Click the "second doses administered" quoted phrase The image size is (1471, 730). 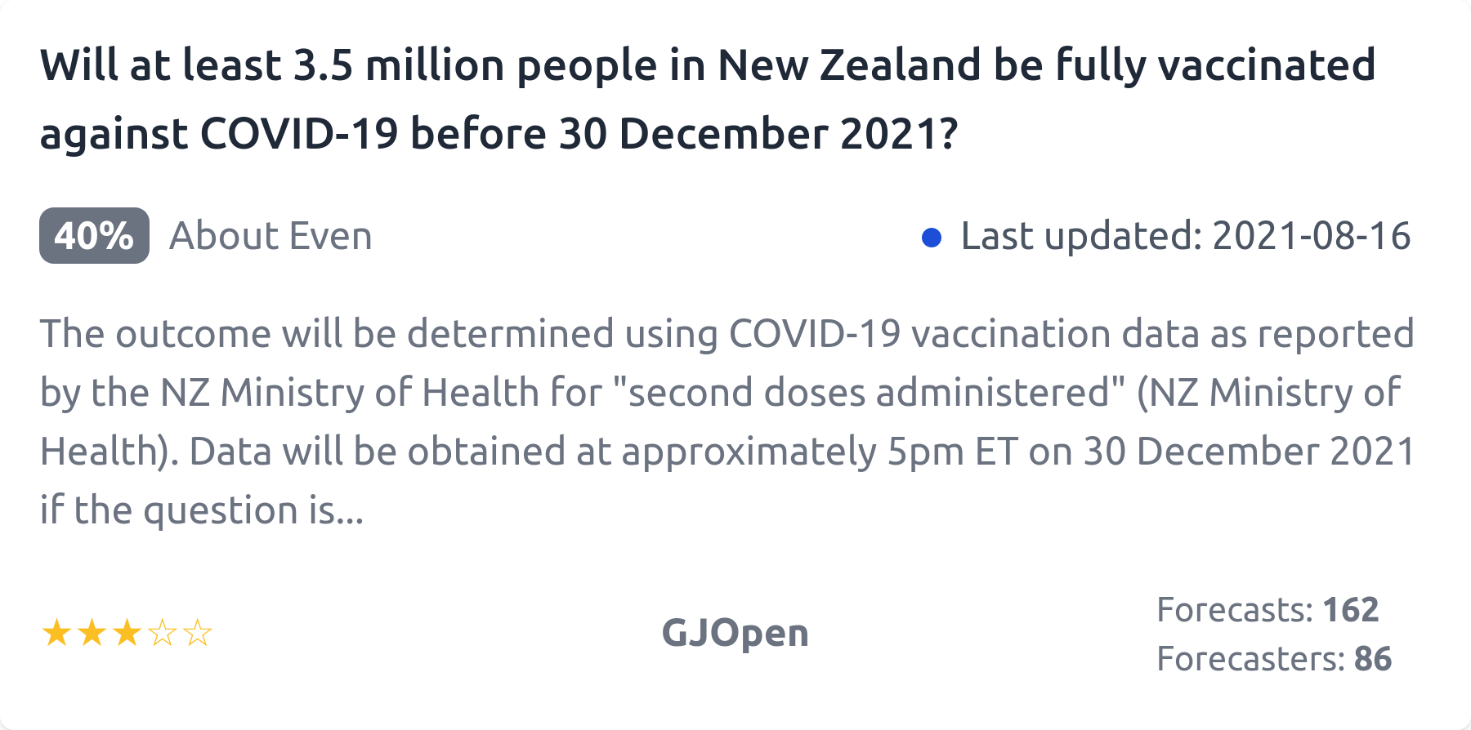868,393
